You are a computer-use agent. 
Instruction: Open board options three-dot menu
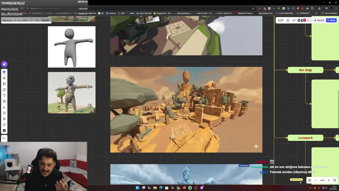click(x=31, y=20)
